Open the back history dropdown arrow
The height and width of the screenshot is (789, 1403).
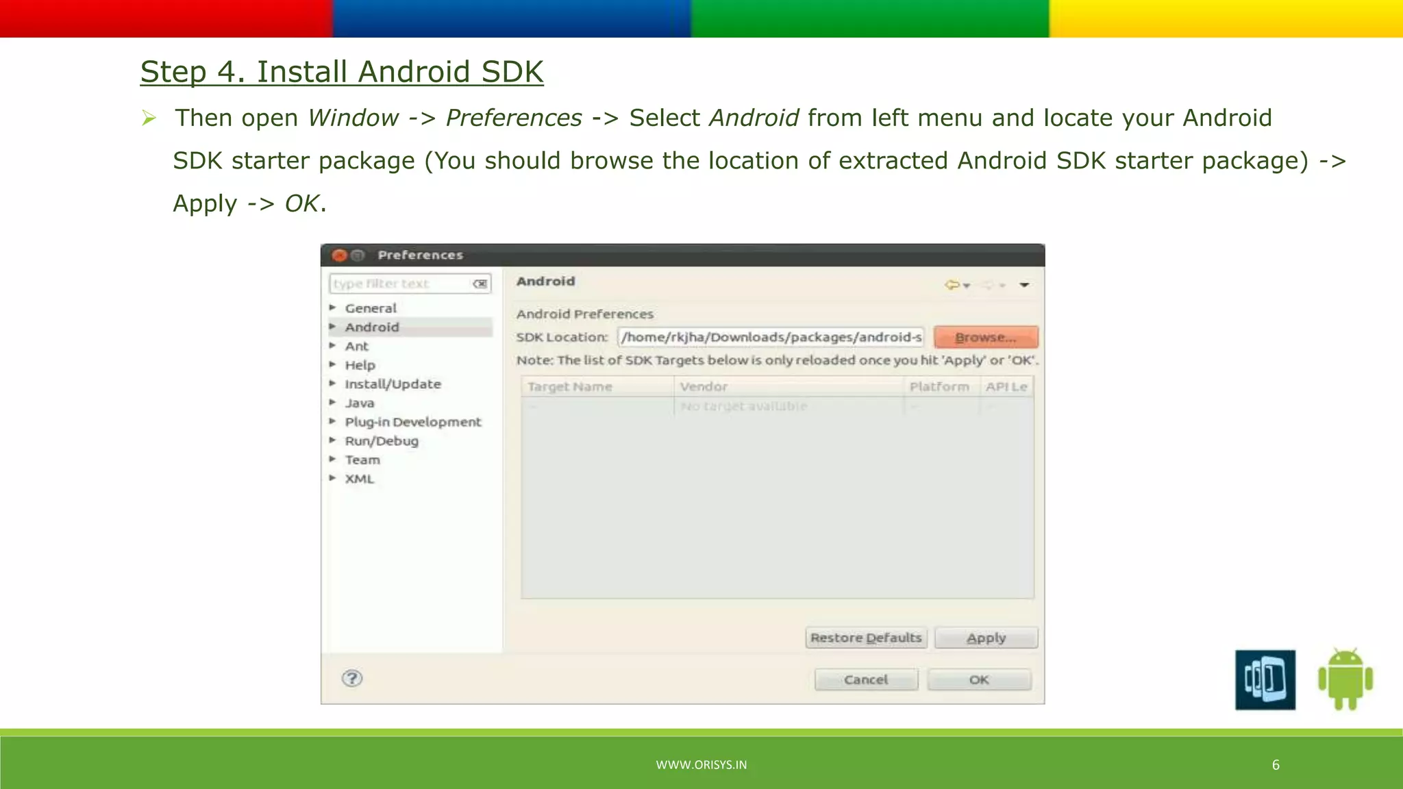coord(967,286)
